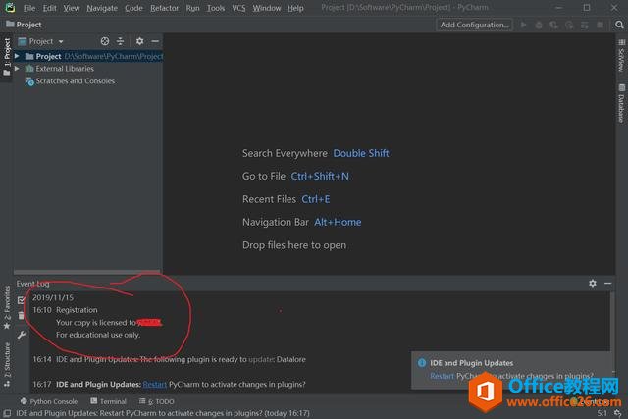Click Add Configuration button

click(475, 25)
